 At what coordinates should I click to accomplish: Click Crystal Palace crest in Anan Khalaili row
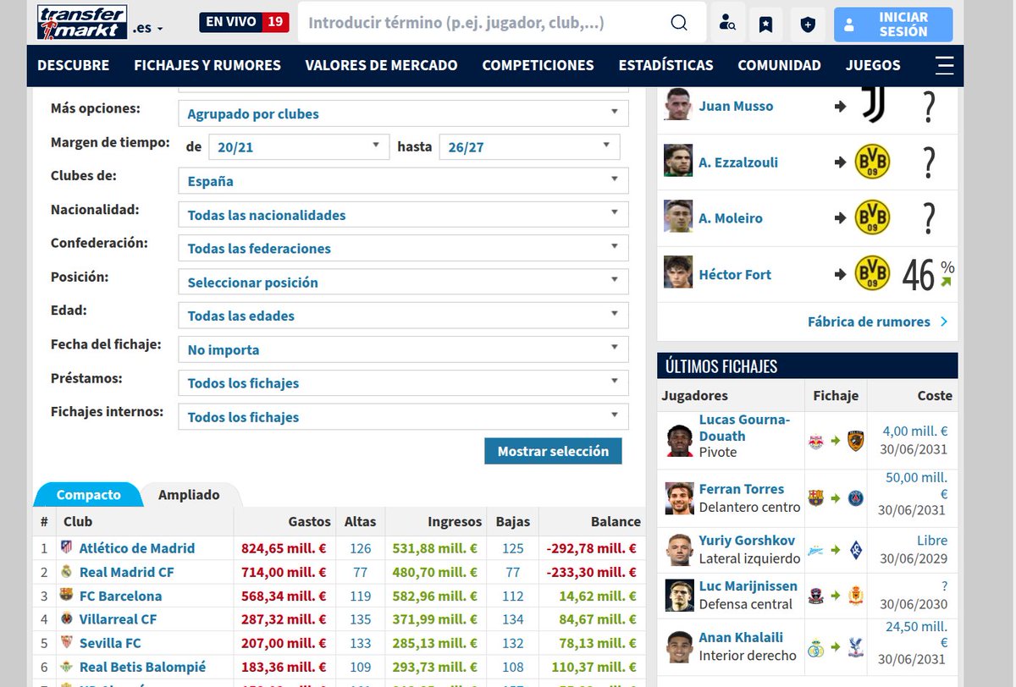855,647
